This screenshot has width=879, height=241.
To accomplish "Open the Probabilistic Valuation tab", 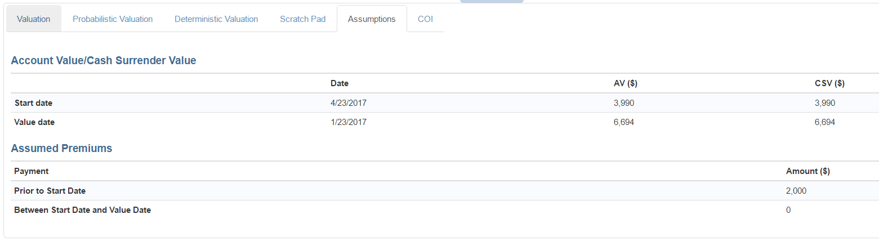I will [x=113, y=19].
